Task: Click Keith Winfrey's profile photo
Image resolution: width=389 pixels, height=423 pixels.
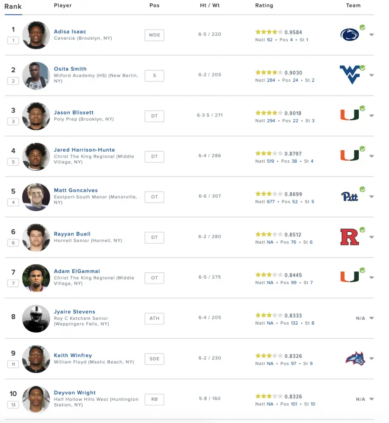Action: click(36, 359)
